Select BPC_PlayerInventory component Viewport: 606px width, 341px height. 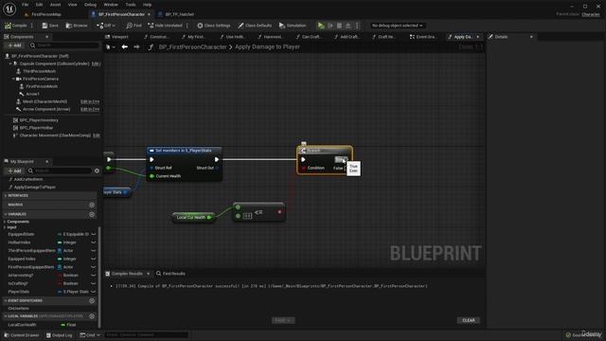(39, 120)
